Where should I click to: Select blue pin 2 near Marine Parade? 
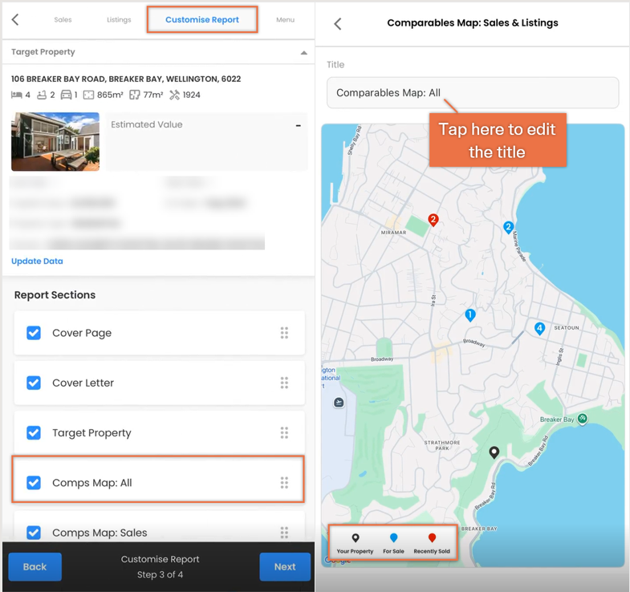point(508,228)
